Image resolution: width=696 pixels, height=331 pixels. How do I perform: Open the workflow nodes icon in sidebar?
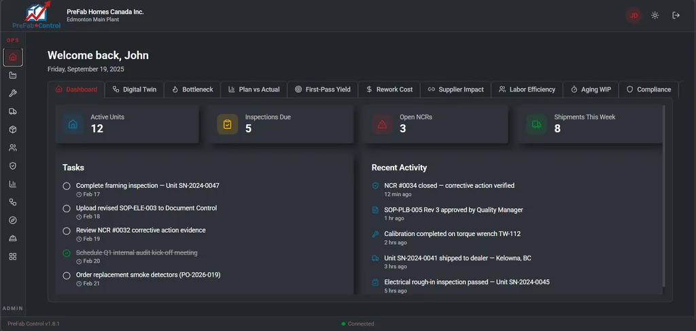[13, 202]
